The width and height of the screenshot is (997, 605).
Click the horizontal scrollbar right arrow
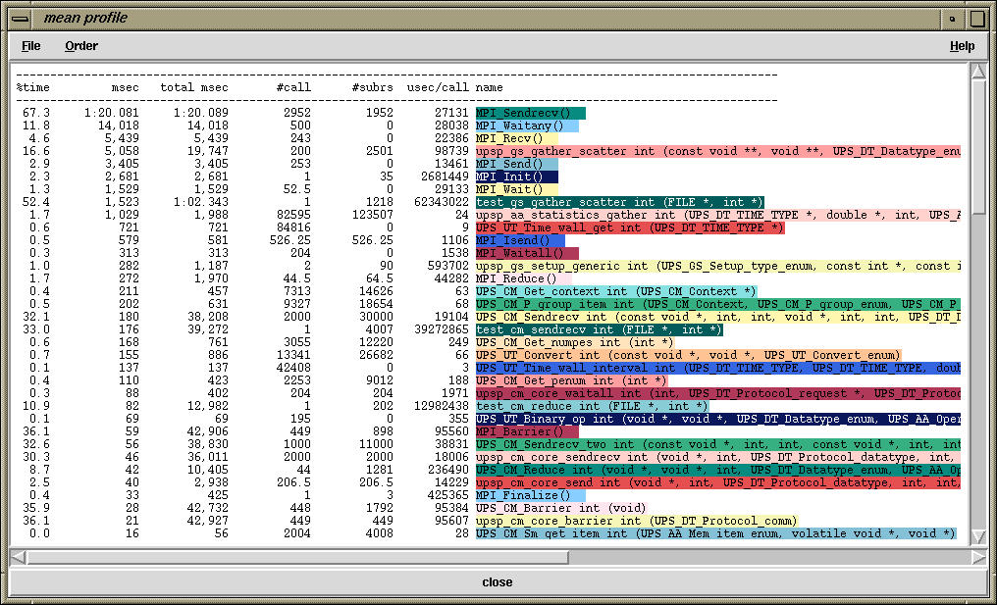tap(978, 557)
